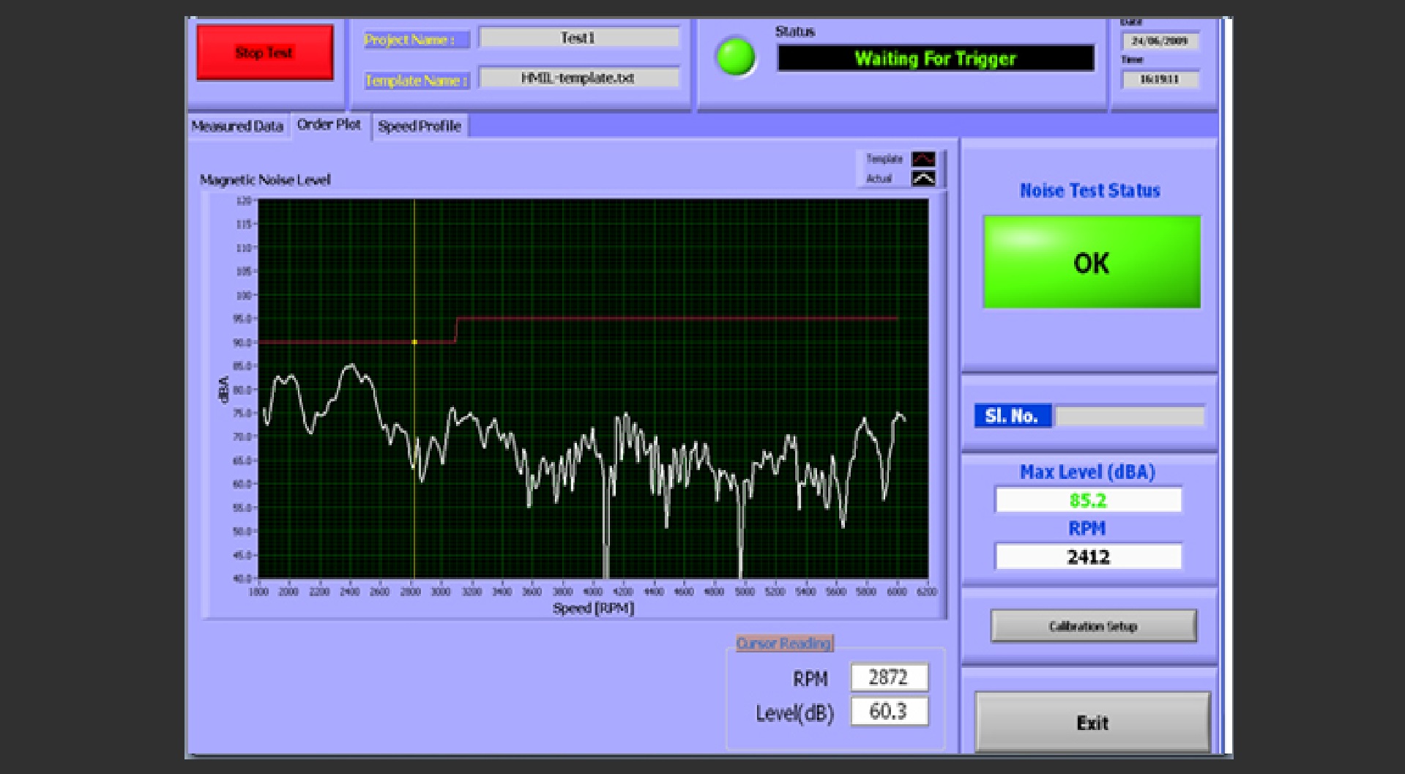The image size is (1405, 774).
Task: Select the Order Plot tab
Action: click(x=329, y=125)
